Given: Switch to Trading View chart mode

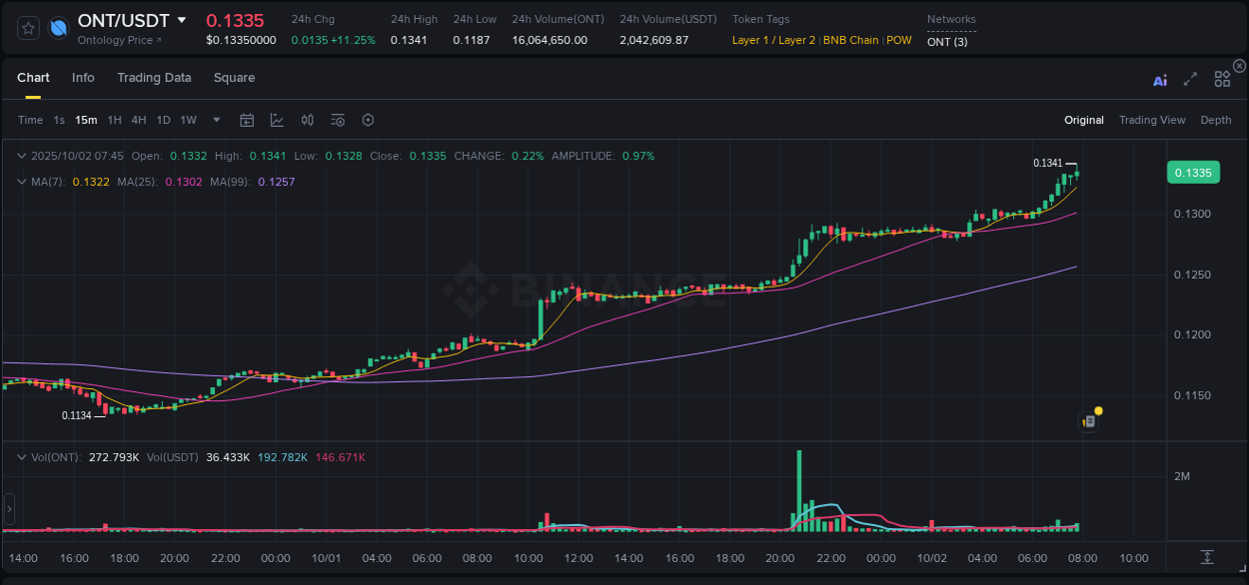Looking at the screenshot, I should coord(1152,120).
